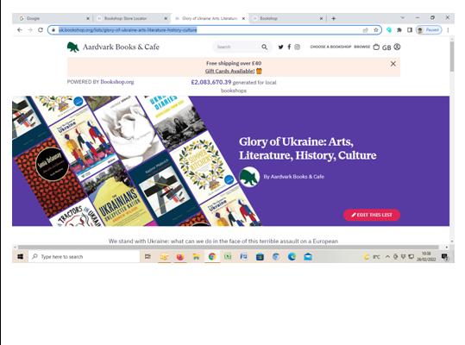The width and height of the screenshot is (465, 345).
Task: Open the GB region selector
Action: (x=386, y=47)
